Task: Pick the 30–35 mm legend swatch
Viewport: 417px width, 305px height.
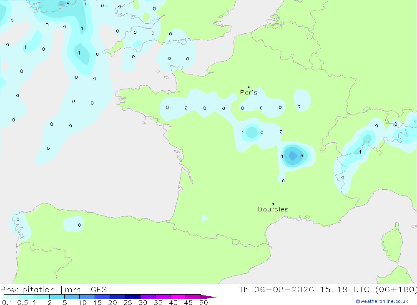Action: 148,297
